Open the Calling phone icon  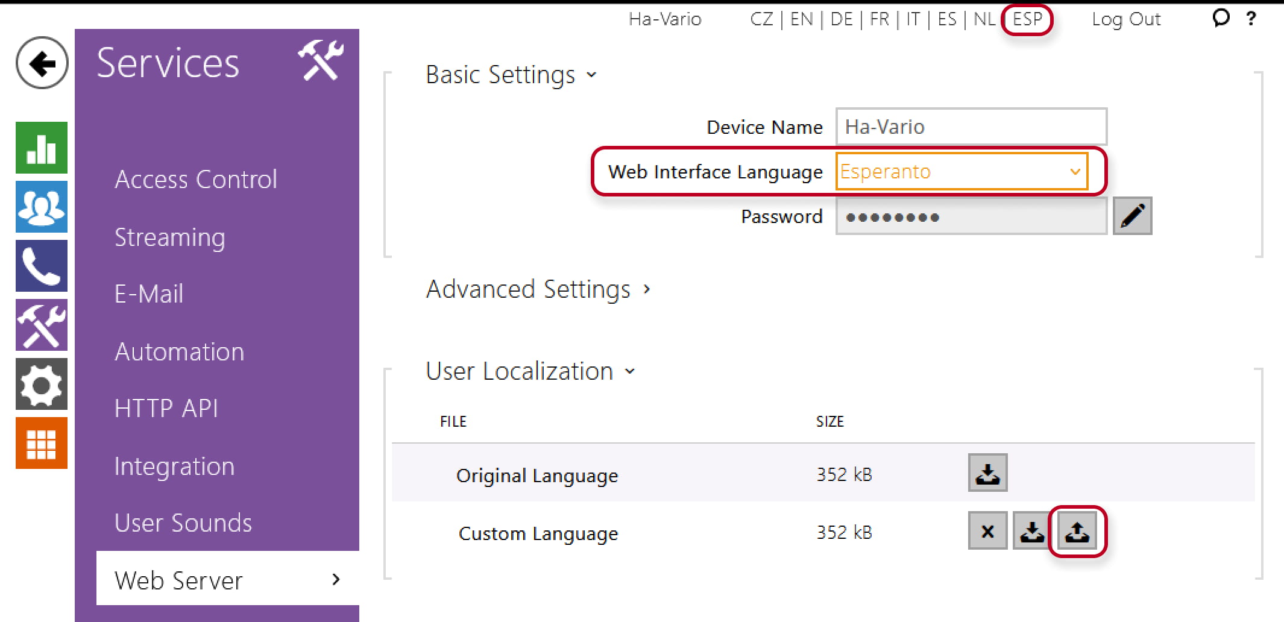pos(42,266)
